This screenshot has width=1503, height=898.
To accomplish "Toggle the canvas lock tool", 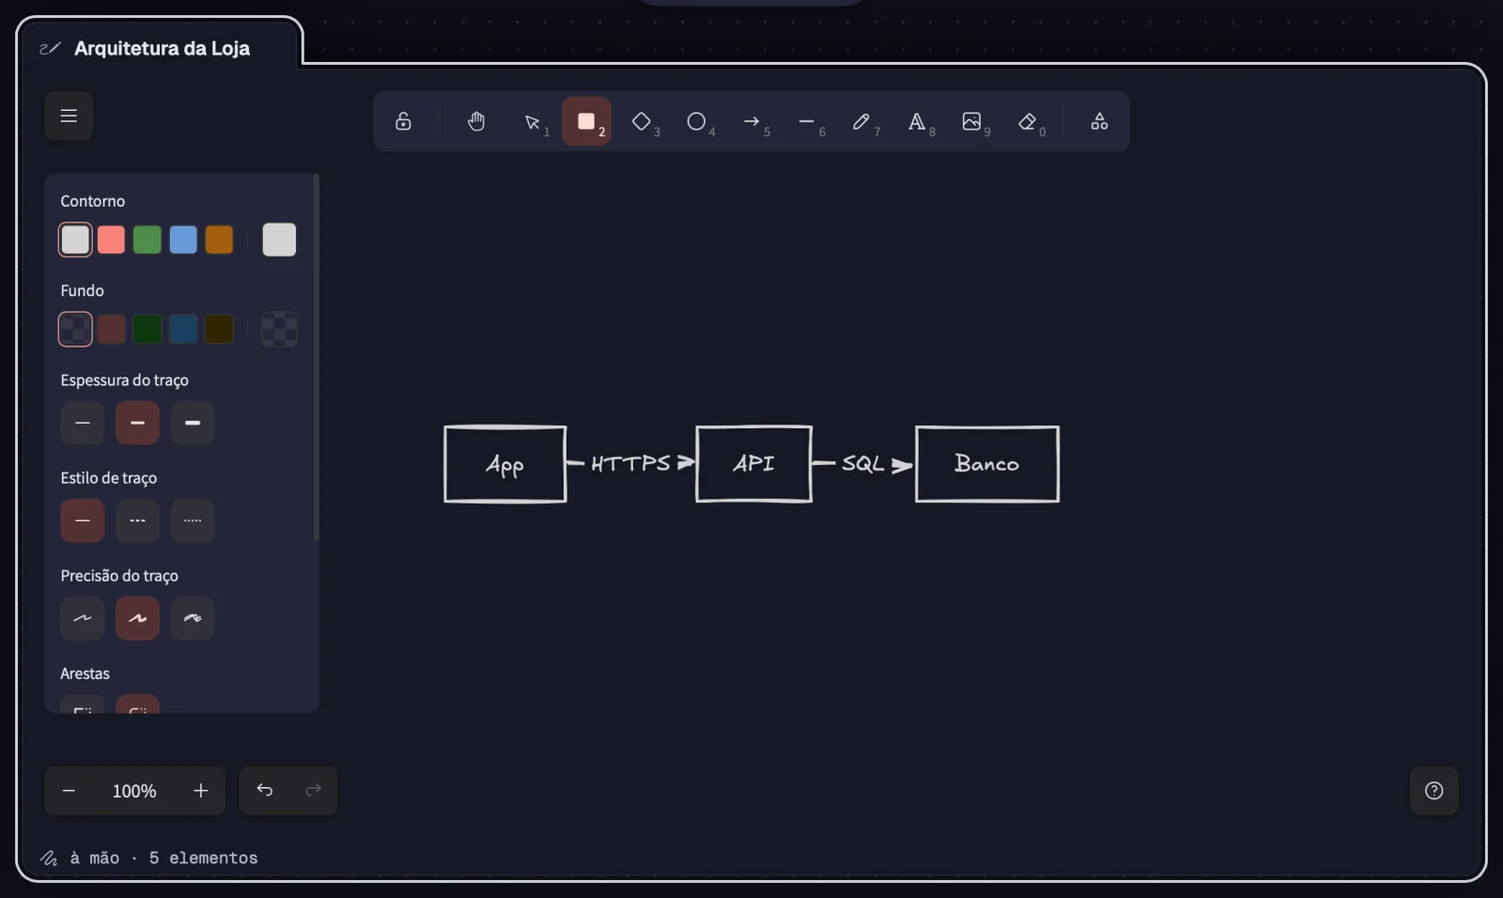I will pos(403,121).
